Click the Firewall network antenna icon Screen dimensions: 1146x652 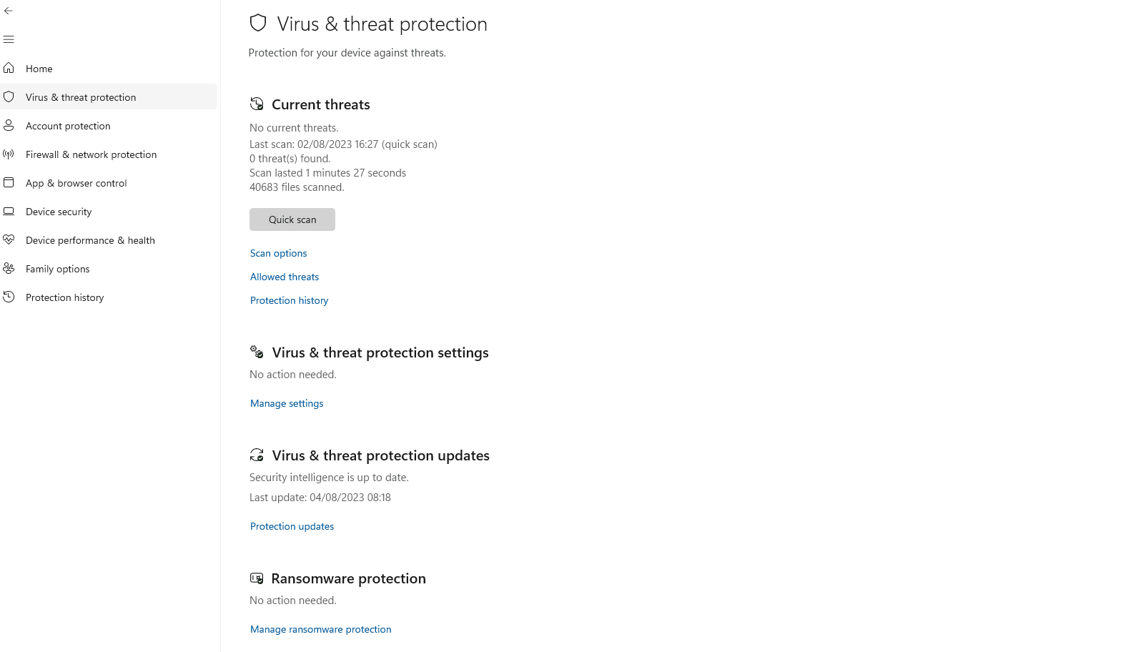(9, 154)
